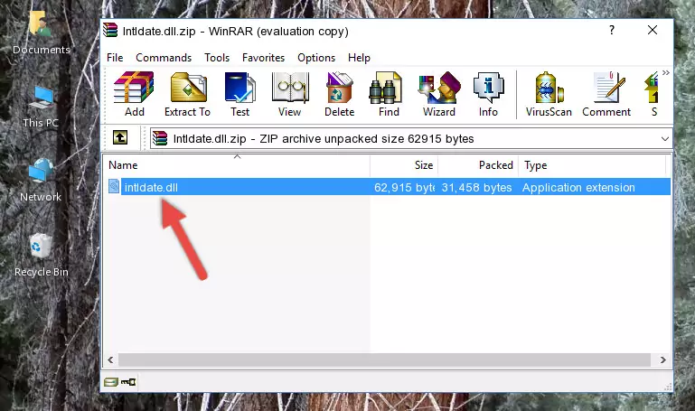Expand the archive path dropdown

665,138
